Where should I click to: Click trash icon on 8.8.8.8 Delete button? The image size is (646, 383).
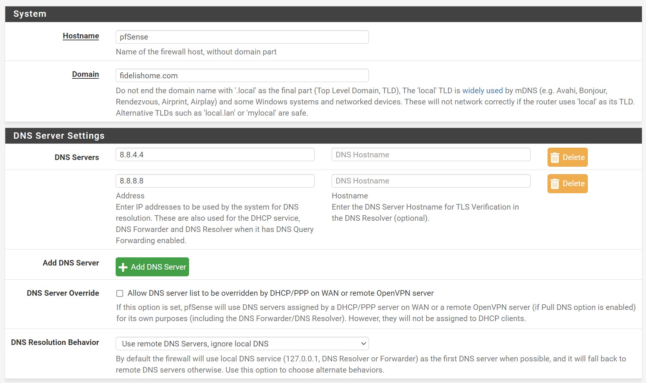(555, 184)
